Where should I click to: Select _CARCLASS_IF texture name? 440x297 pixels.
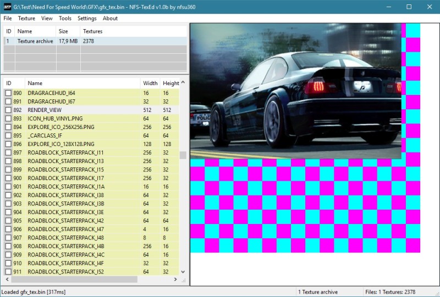coord(45,136)
